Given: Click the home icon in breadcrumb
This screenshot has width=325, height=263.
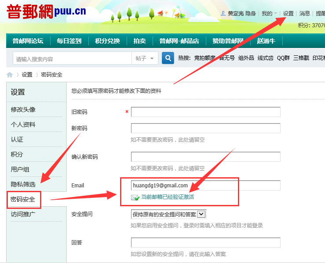Looking at the screenshot, I should click(10, 75).
